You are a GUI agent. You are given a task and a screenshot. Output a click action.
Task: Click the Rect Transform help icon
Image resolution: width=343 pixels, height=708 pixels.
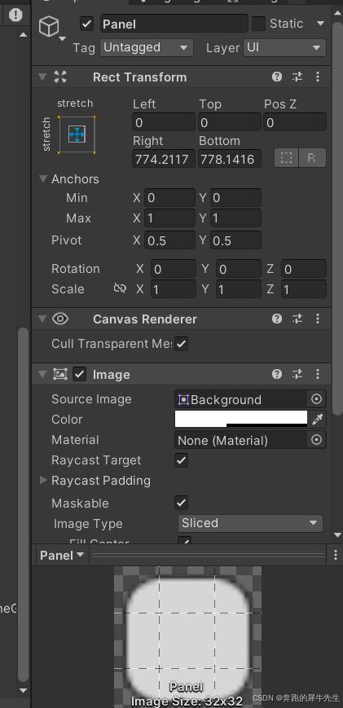(x=277, y=77)
